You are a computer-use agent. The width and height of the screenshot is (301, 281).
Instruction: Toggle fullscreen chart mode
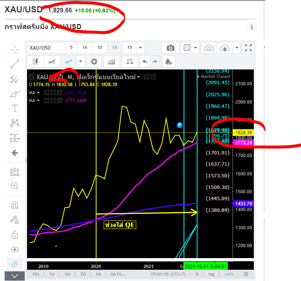pos(248,48)
